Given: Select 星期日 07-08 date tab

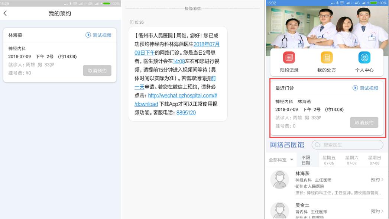Looking at the screenshot, I should [x=375, y=160].
